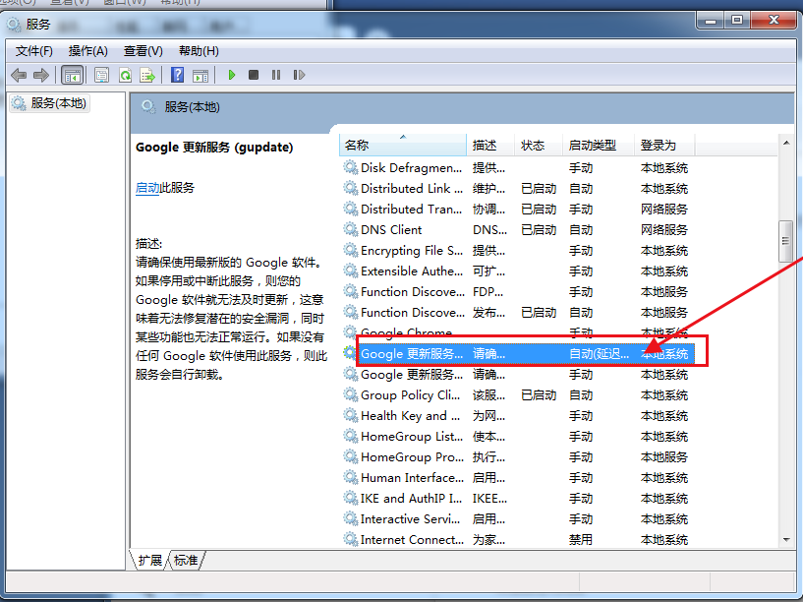
Task: Restart the service with the restart icon
Action: (x=299, y=76)
